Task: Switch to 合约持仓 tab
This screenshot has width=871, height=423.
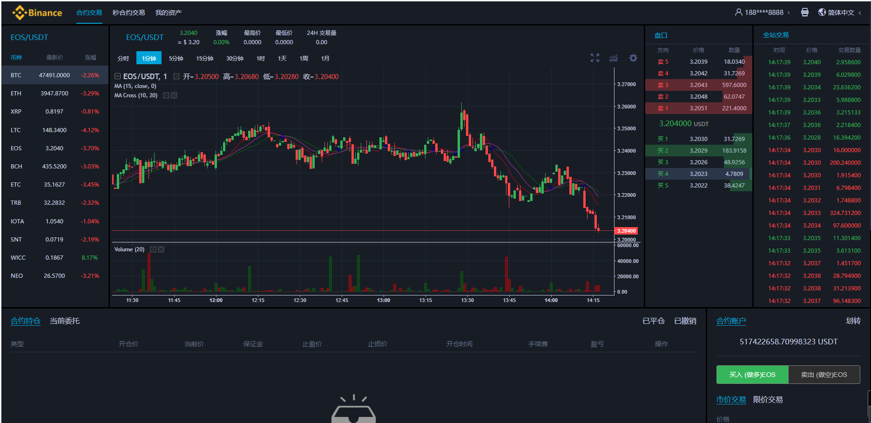Action: [26, 321]
